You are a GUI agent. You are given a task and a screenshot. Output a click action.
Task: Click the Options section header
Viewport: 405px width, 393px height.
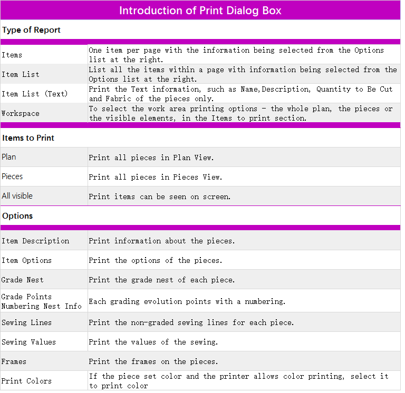(x=17, y=216)
